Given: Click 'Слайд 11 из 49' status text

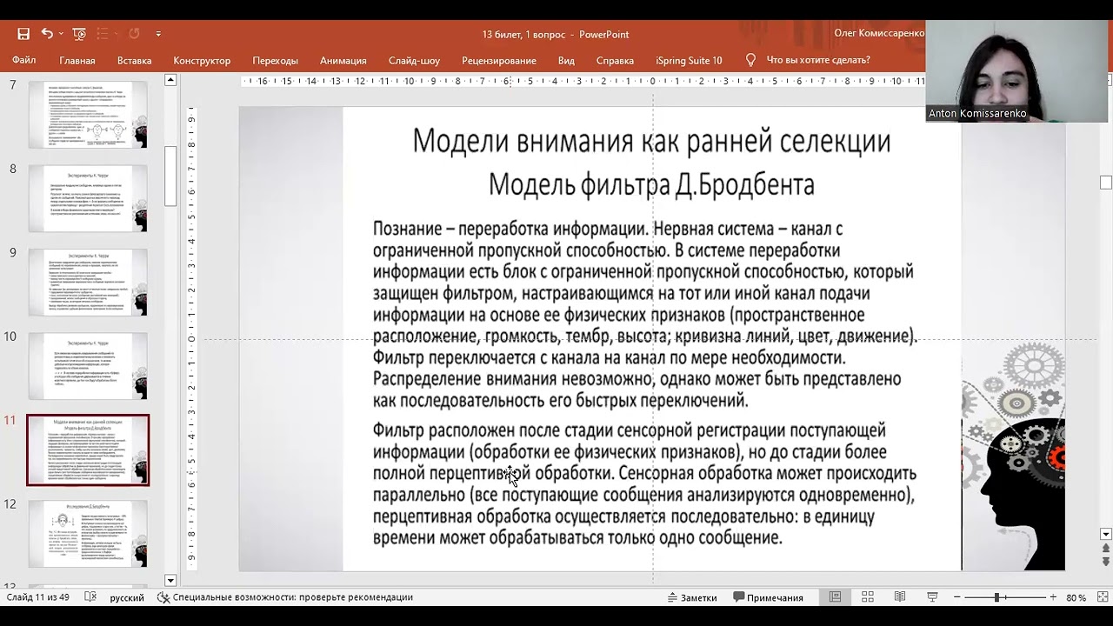Looking at the screenshot, I should (38, 597).
